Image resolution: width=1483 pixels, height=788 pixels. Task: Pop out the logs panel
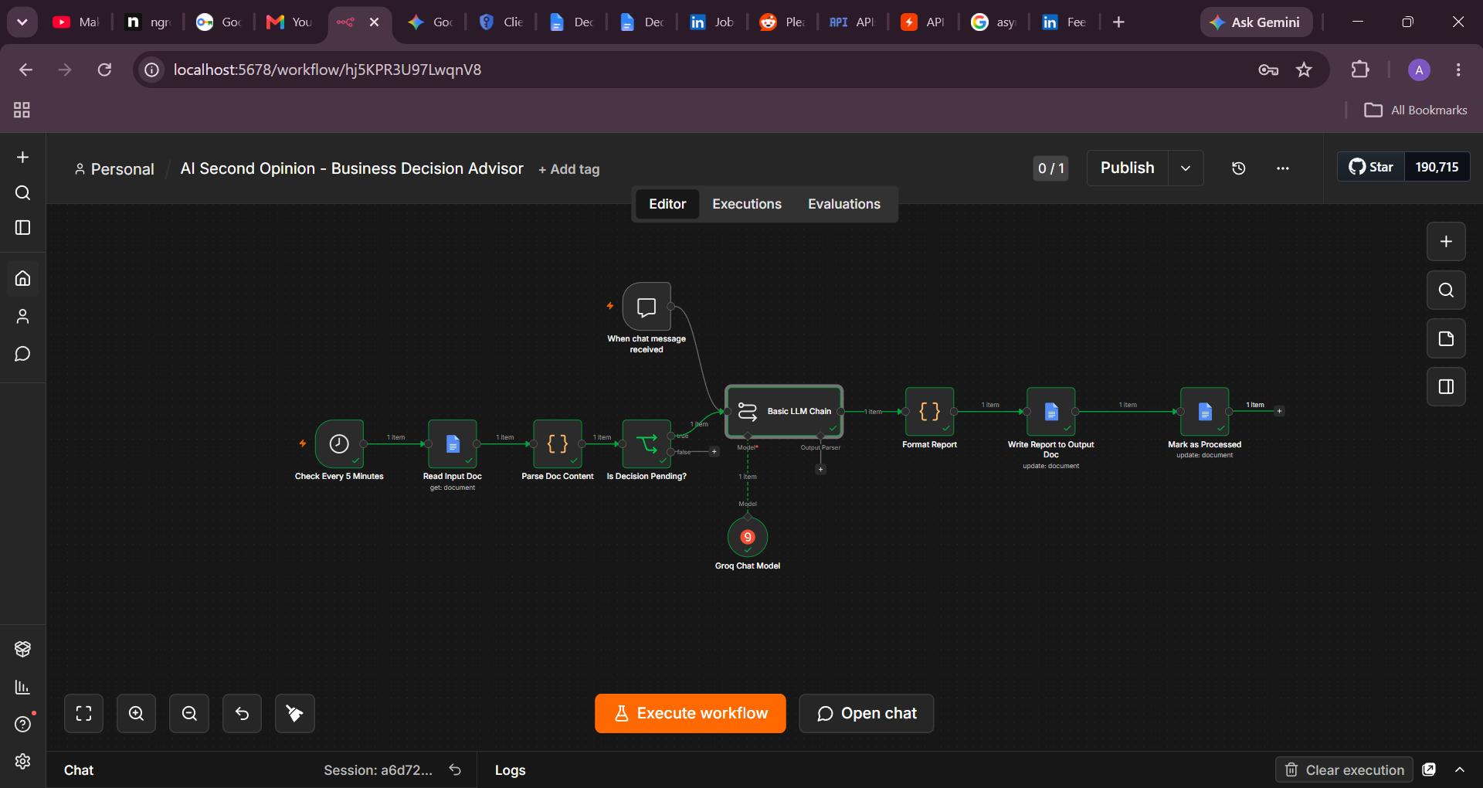(1430, 769)
